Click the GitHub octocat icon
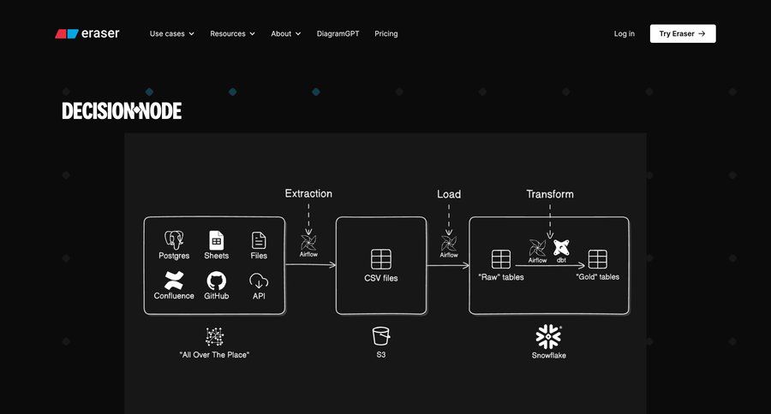Screen dimensions: 771x414 pos(217,281)
